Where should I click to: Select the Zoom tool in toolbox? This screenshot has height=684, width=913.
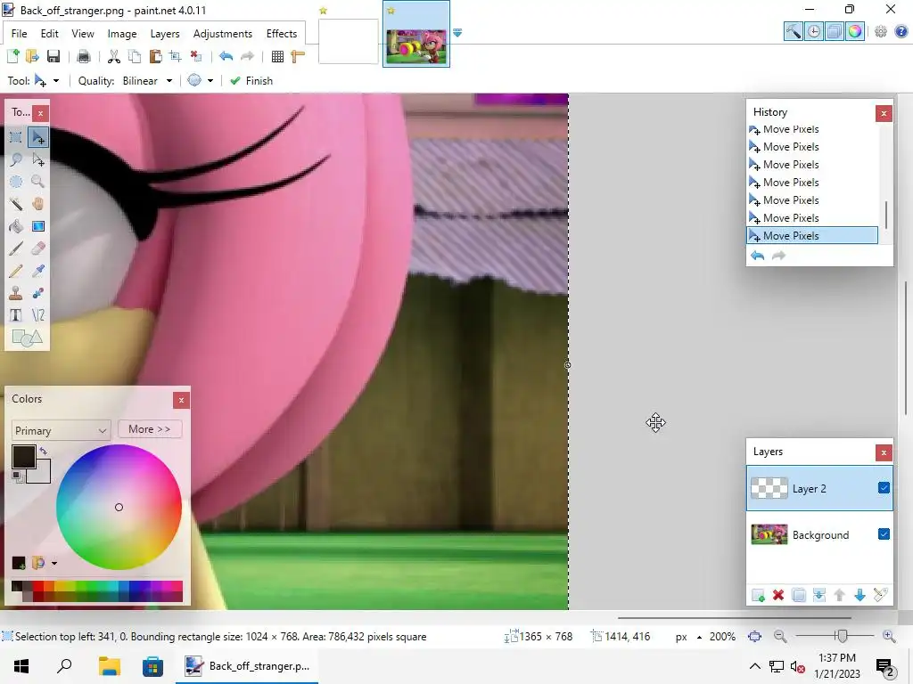[37, 182]
